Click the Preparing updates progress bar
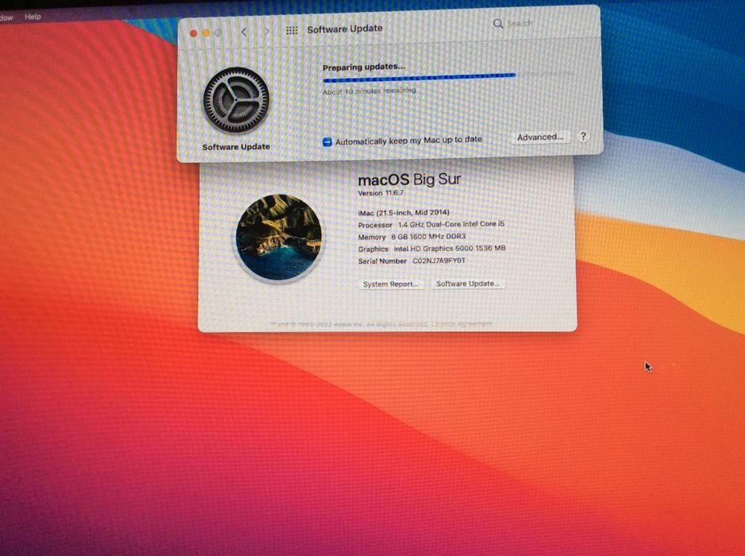 [448, 76]
